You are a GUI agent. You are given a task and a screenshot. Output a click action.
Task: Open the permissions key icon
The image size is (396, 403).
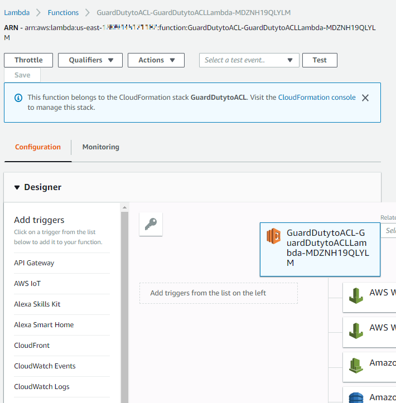[x=151, y=224]
